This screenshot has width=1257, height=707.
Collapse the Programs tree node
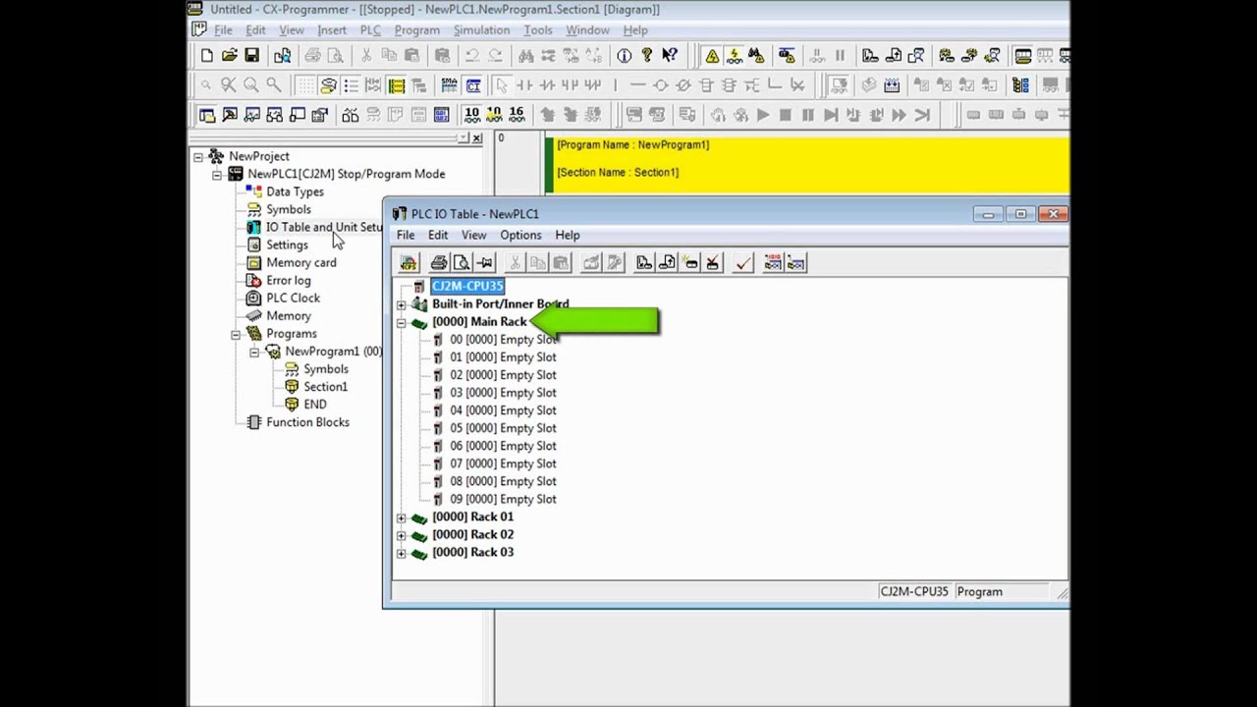point(236,334)
